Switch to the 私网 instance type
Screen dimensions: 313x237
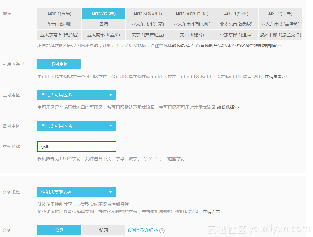(x=103, y=230)
